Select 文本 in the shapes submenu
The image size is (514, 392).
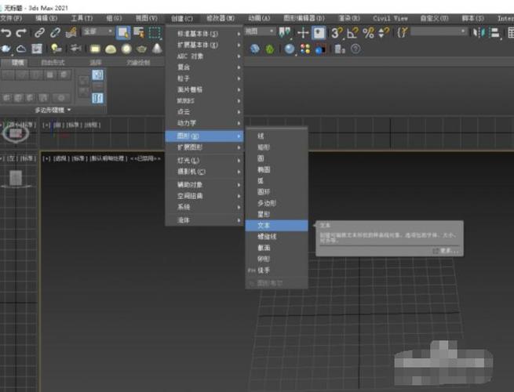tap(264, 225)
